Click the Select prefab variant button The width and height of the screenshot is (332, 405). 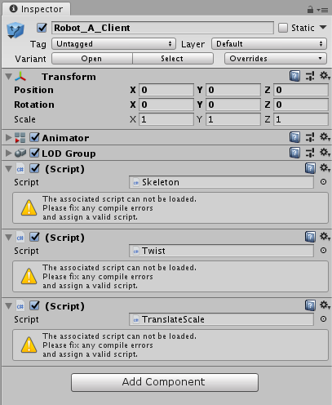[172, 59]
